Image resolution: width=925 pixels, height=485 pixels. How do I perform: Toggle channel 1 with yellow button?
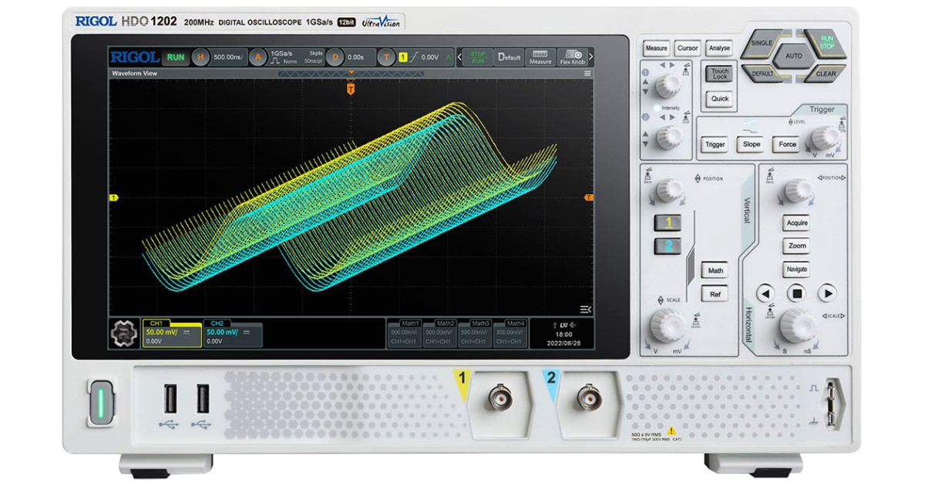click(x=668, y=223)
